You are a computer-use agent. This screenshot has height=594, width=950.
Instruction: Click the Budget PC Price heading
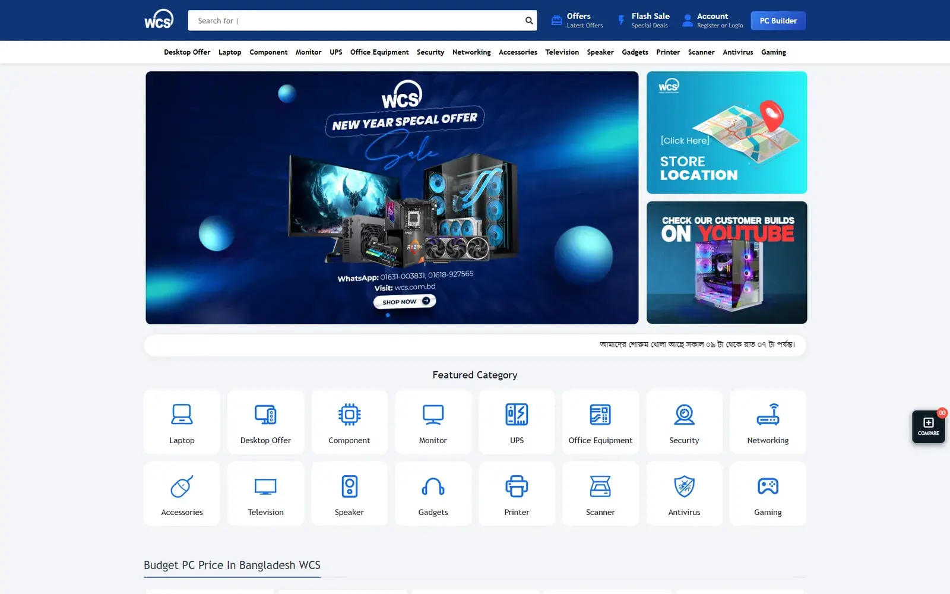(x=232, y=565)
